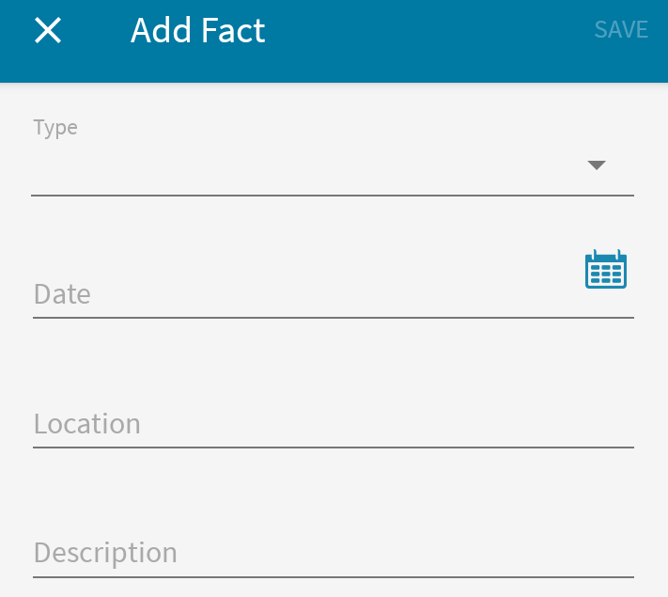Viewport: 668px width, 597px height.
Task: Close the Add Fact form
Action: pyautogui.click(x=48, y=30)
